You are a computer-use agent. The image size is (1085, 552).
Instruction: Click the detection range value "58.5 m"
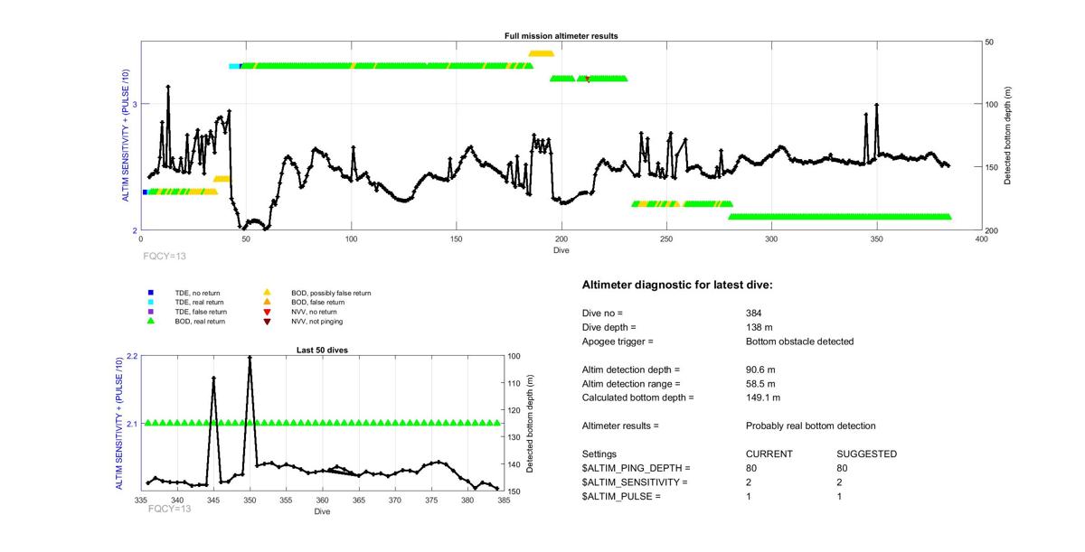pos(761,384)
